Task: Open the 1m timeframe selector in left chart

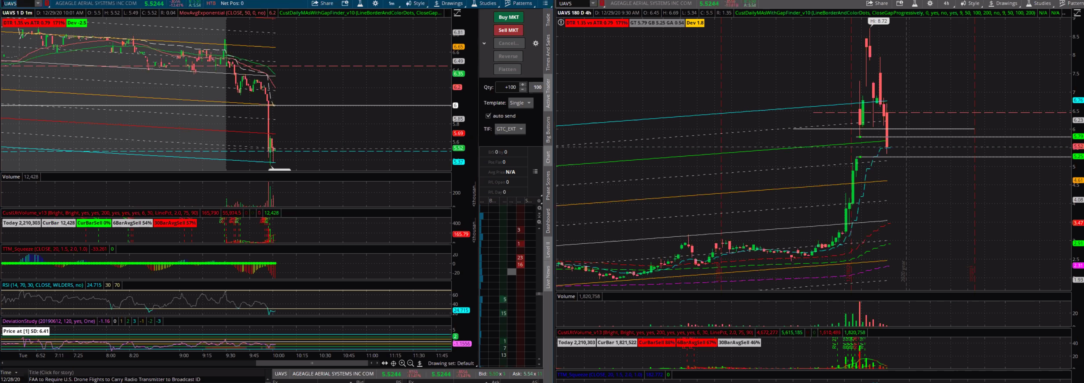Action: point(392,3)
